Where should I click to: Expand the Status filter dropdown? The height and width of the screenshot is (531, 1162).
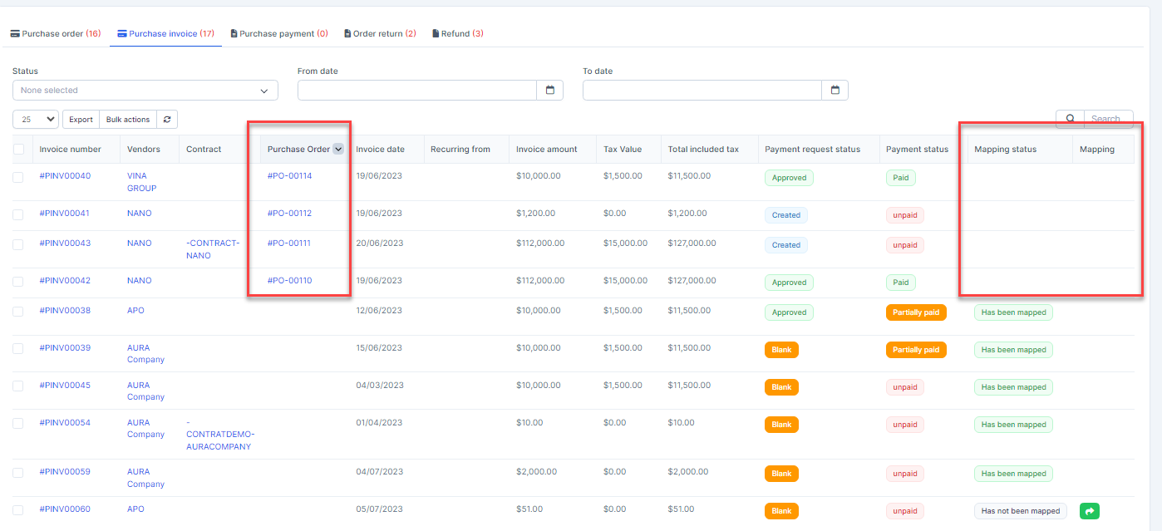coord(145,91)
